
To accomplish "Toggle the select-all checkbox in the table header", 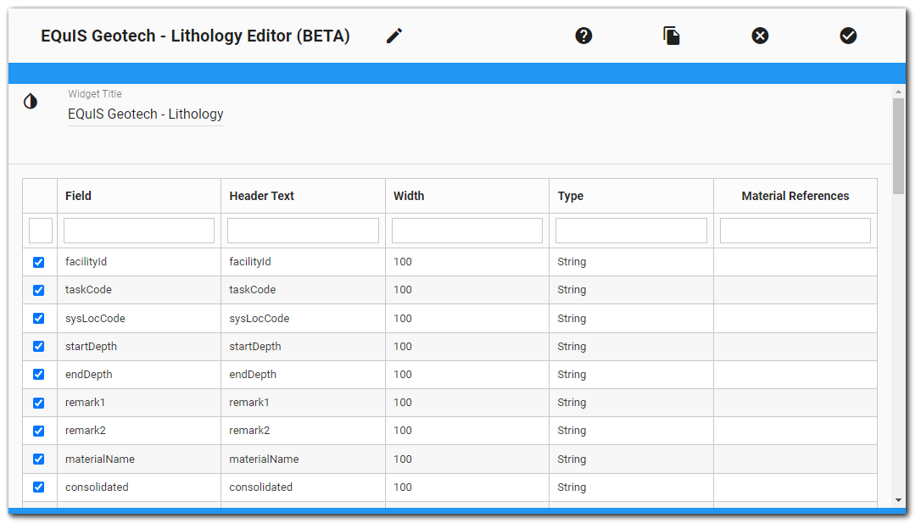I will pos(40,230).
